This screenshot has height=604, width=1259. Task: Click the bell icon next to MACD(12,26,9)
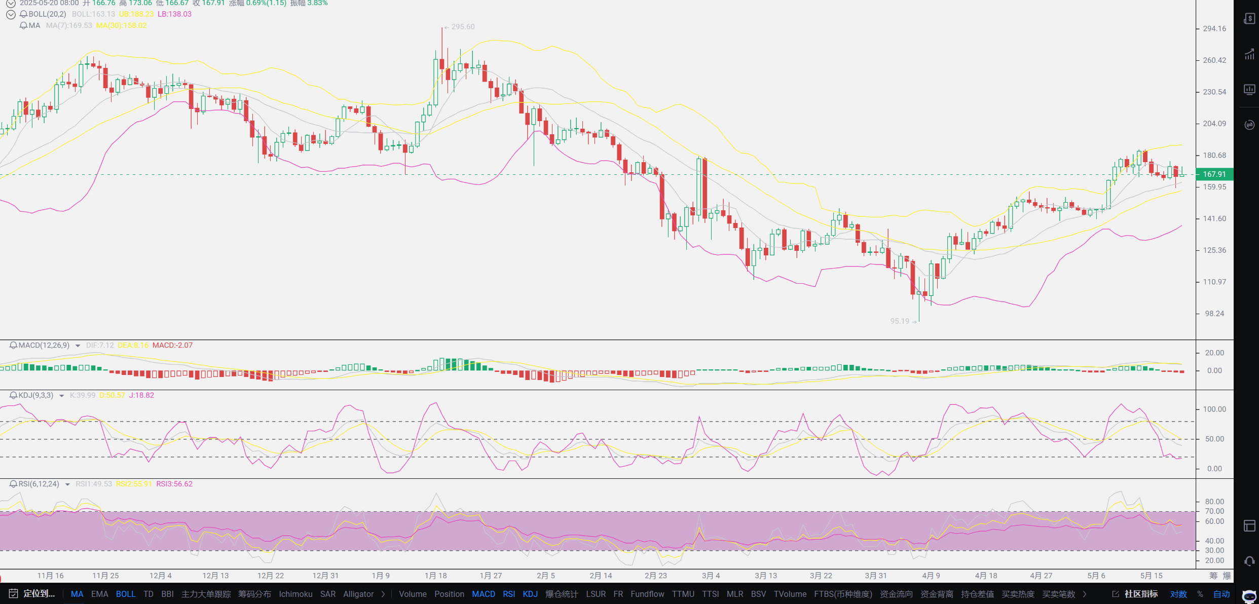(14, 345)
